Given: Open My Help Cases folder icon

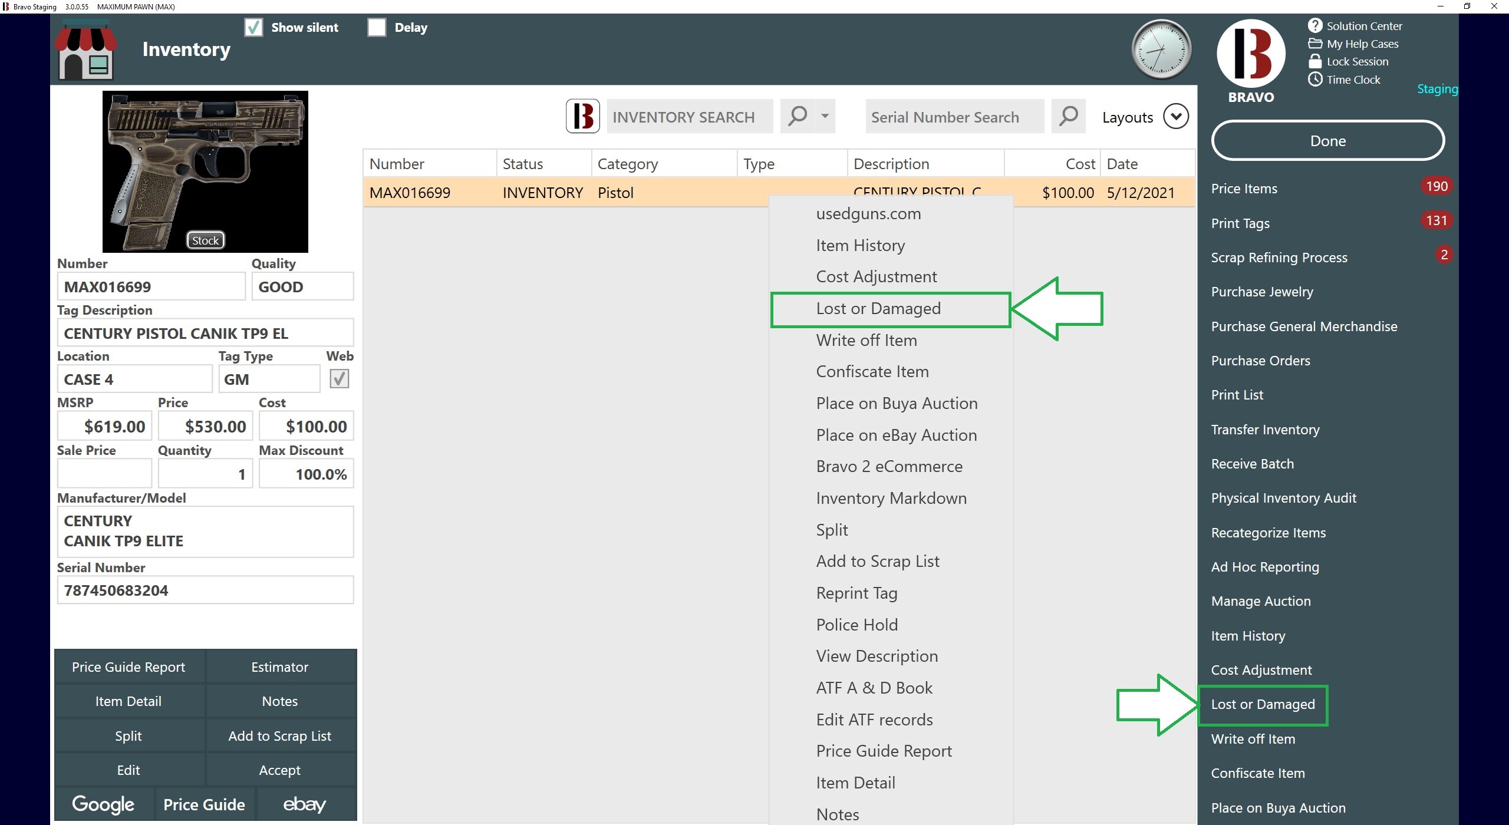Looking at the screenshot, I should coord(1314,44).
